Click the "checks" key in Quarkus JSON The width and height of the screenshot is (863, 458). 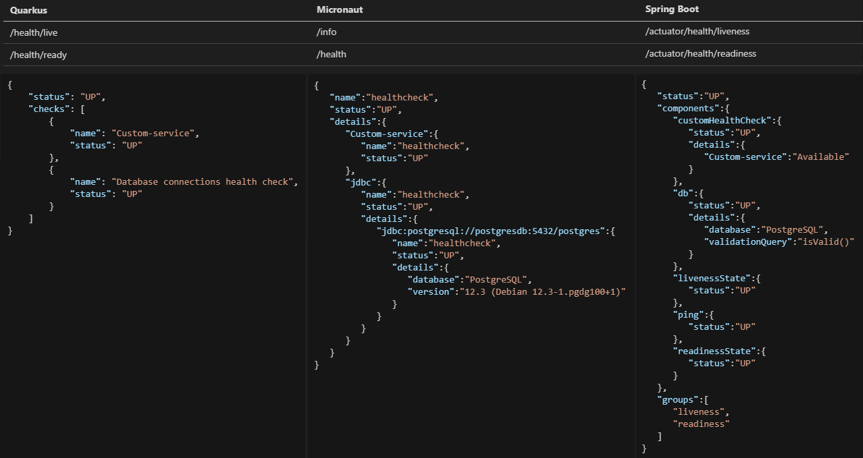pyautogui.click(x=49, y=109)
